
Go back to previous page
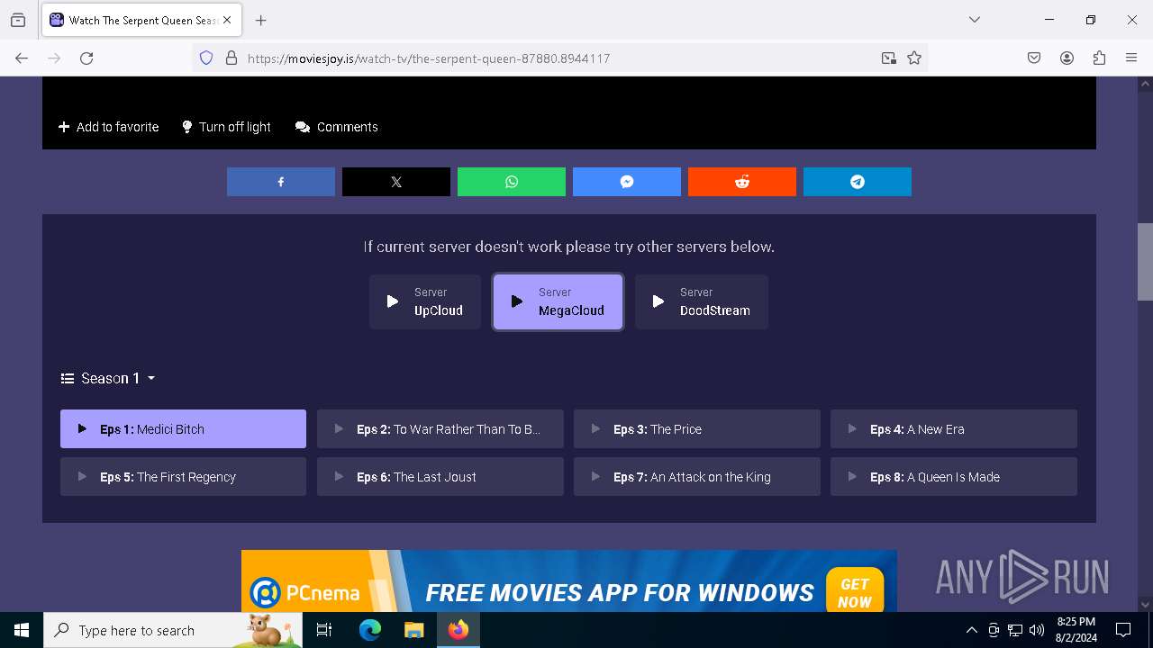pyautogui.click(x=22, y=58)
